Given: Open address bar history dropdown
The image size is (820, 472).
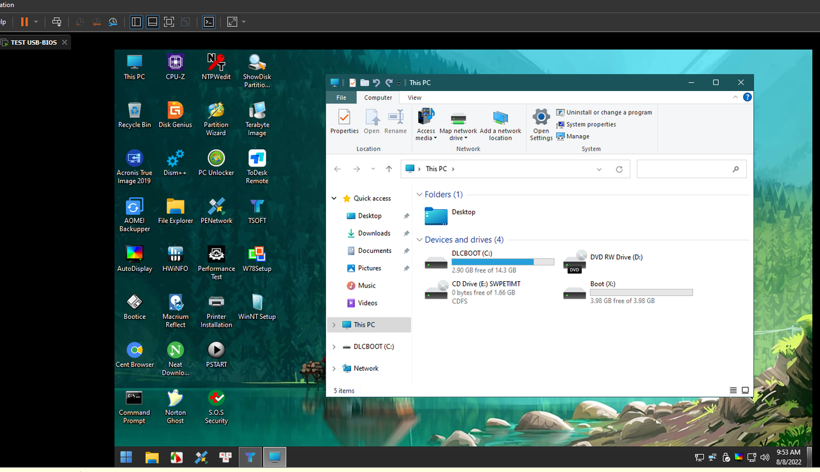Looking at the screenshot, I should 599,169.
